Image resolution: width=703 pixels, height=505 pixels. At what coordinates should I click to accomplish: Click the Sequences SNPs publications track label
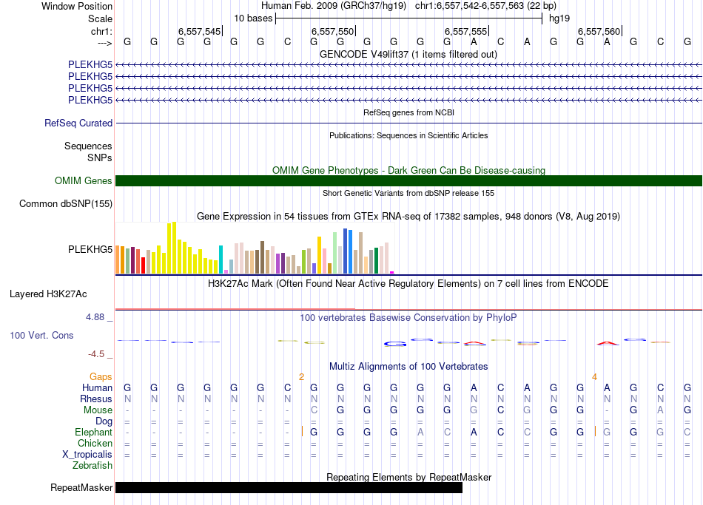click(x=88, y=152)
